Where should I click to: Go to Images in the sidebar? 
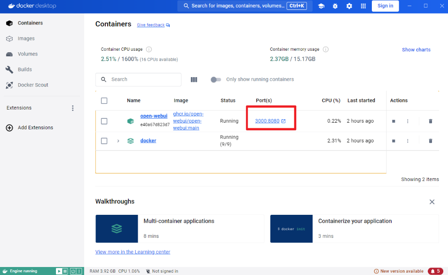click(26, 39)
